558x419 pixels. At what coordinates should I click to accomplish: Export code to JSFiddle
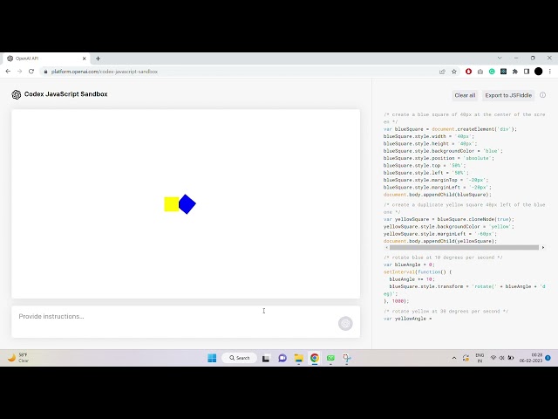508,95
